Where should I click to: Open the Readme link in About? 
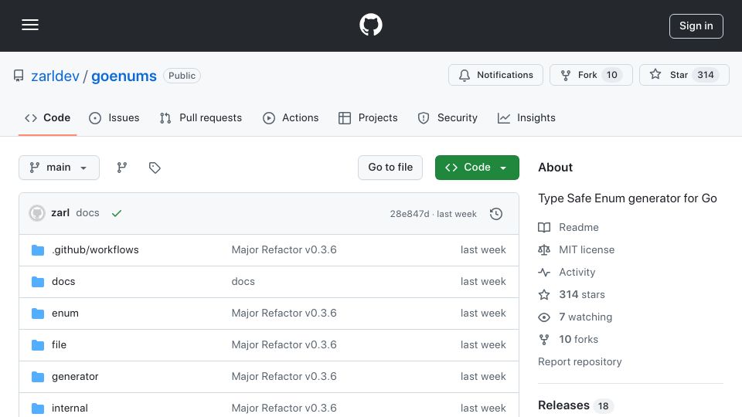tap(568, 227)
